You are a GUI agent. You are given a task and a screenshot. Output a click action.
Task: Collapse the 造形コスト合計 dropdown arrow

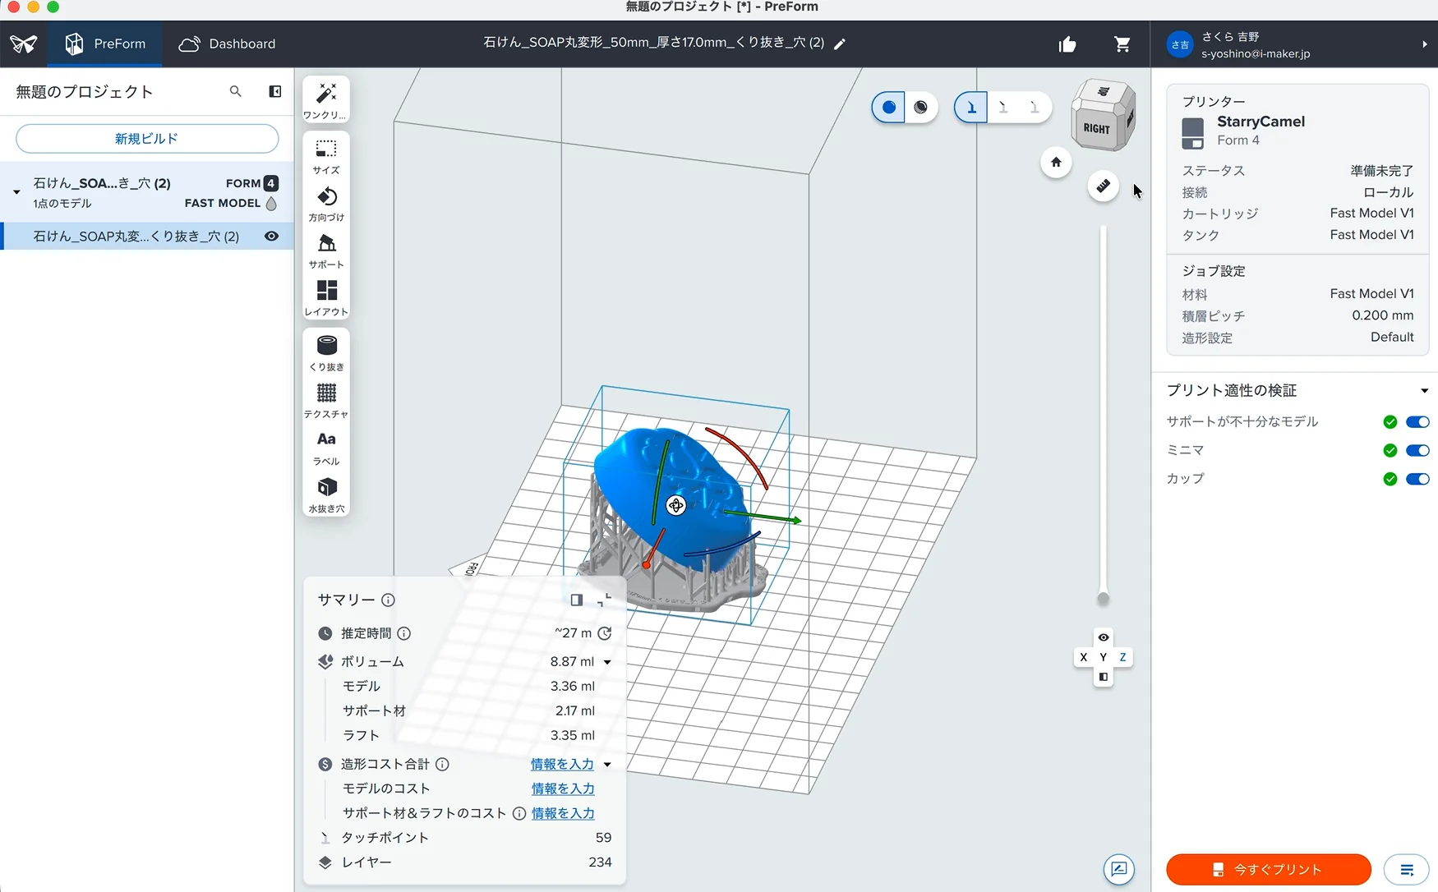click(607, 765)
